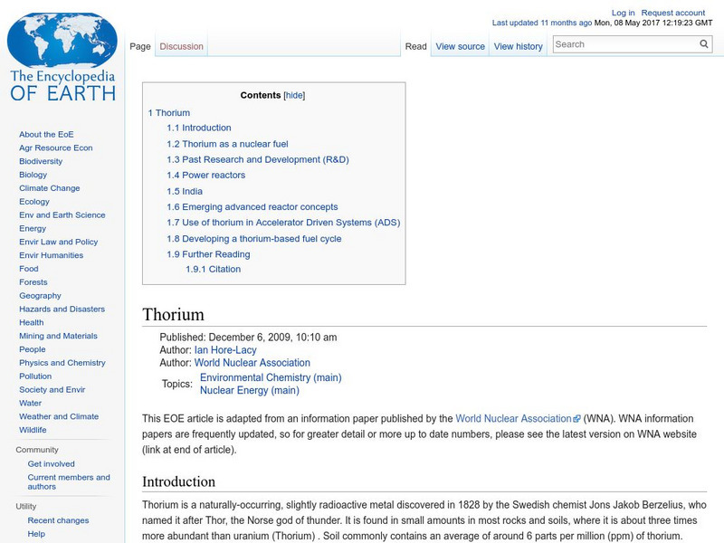This screenshot has width=724, height=543.
Task: Open Food sidebar link
Action: click(x=29, y=268)
